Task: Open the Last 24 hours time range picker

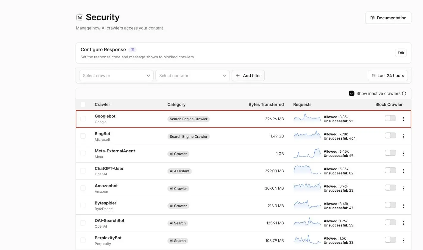Action: coord(388,76)
